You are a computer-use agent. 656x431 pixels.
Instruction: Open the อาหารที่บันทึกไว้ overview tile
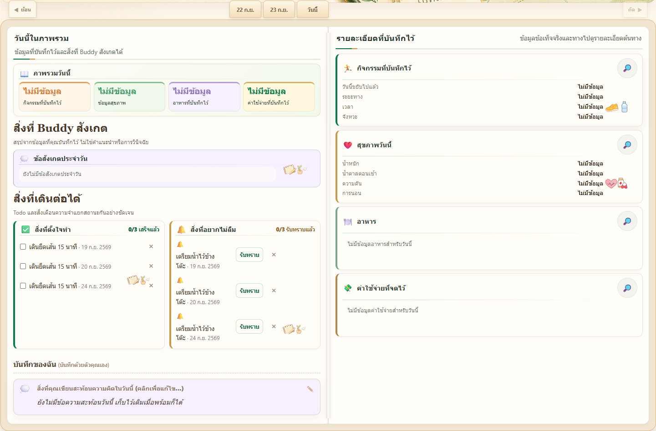tap(204, 96)
